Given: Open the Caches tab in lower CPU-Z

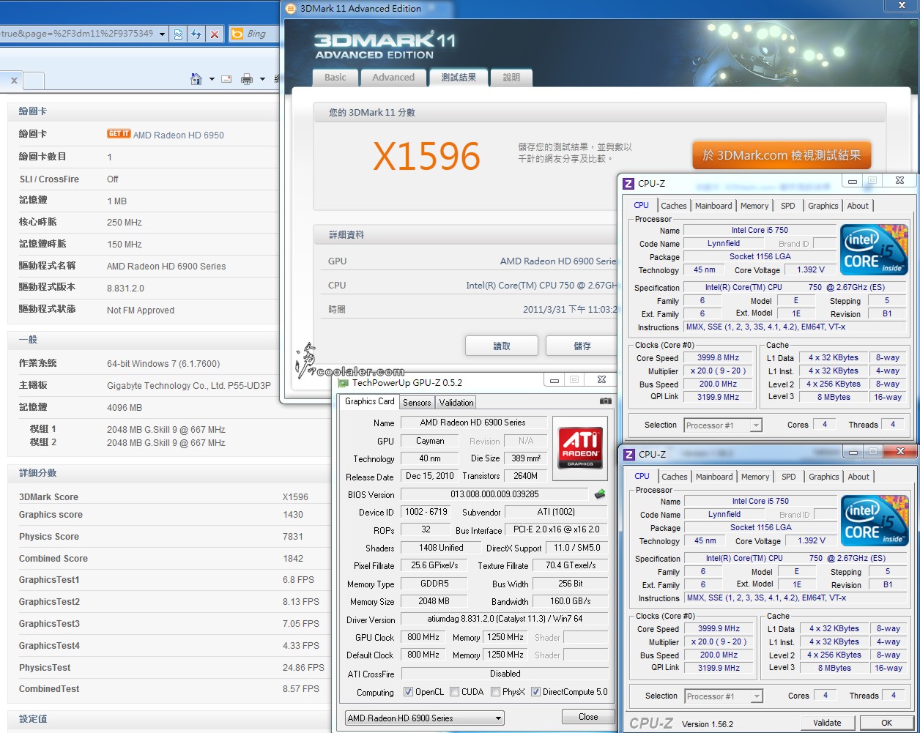Looking at the screenshot, I should pyautogui.click(x=675, y=477).
